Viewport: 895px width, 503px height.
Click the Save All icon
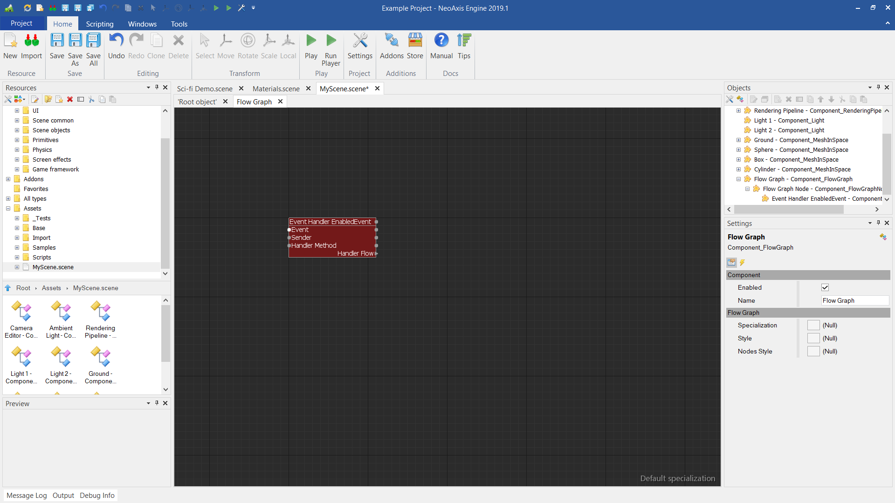(93, 41)
